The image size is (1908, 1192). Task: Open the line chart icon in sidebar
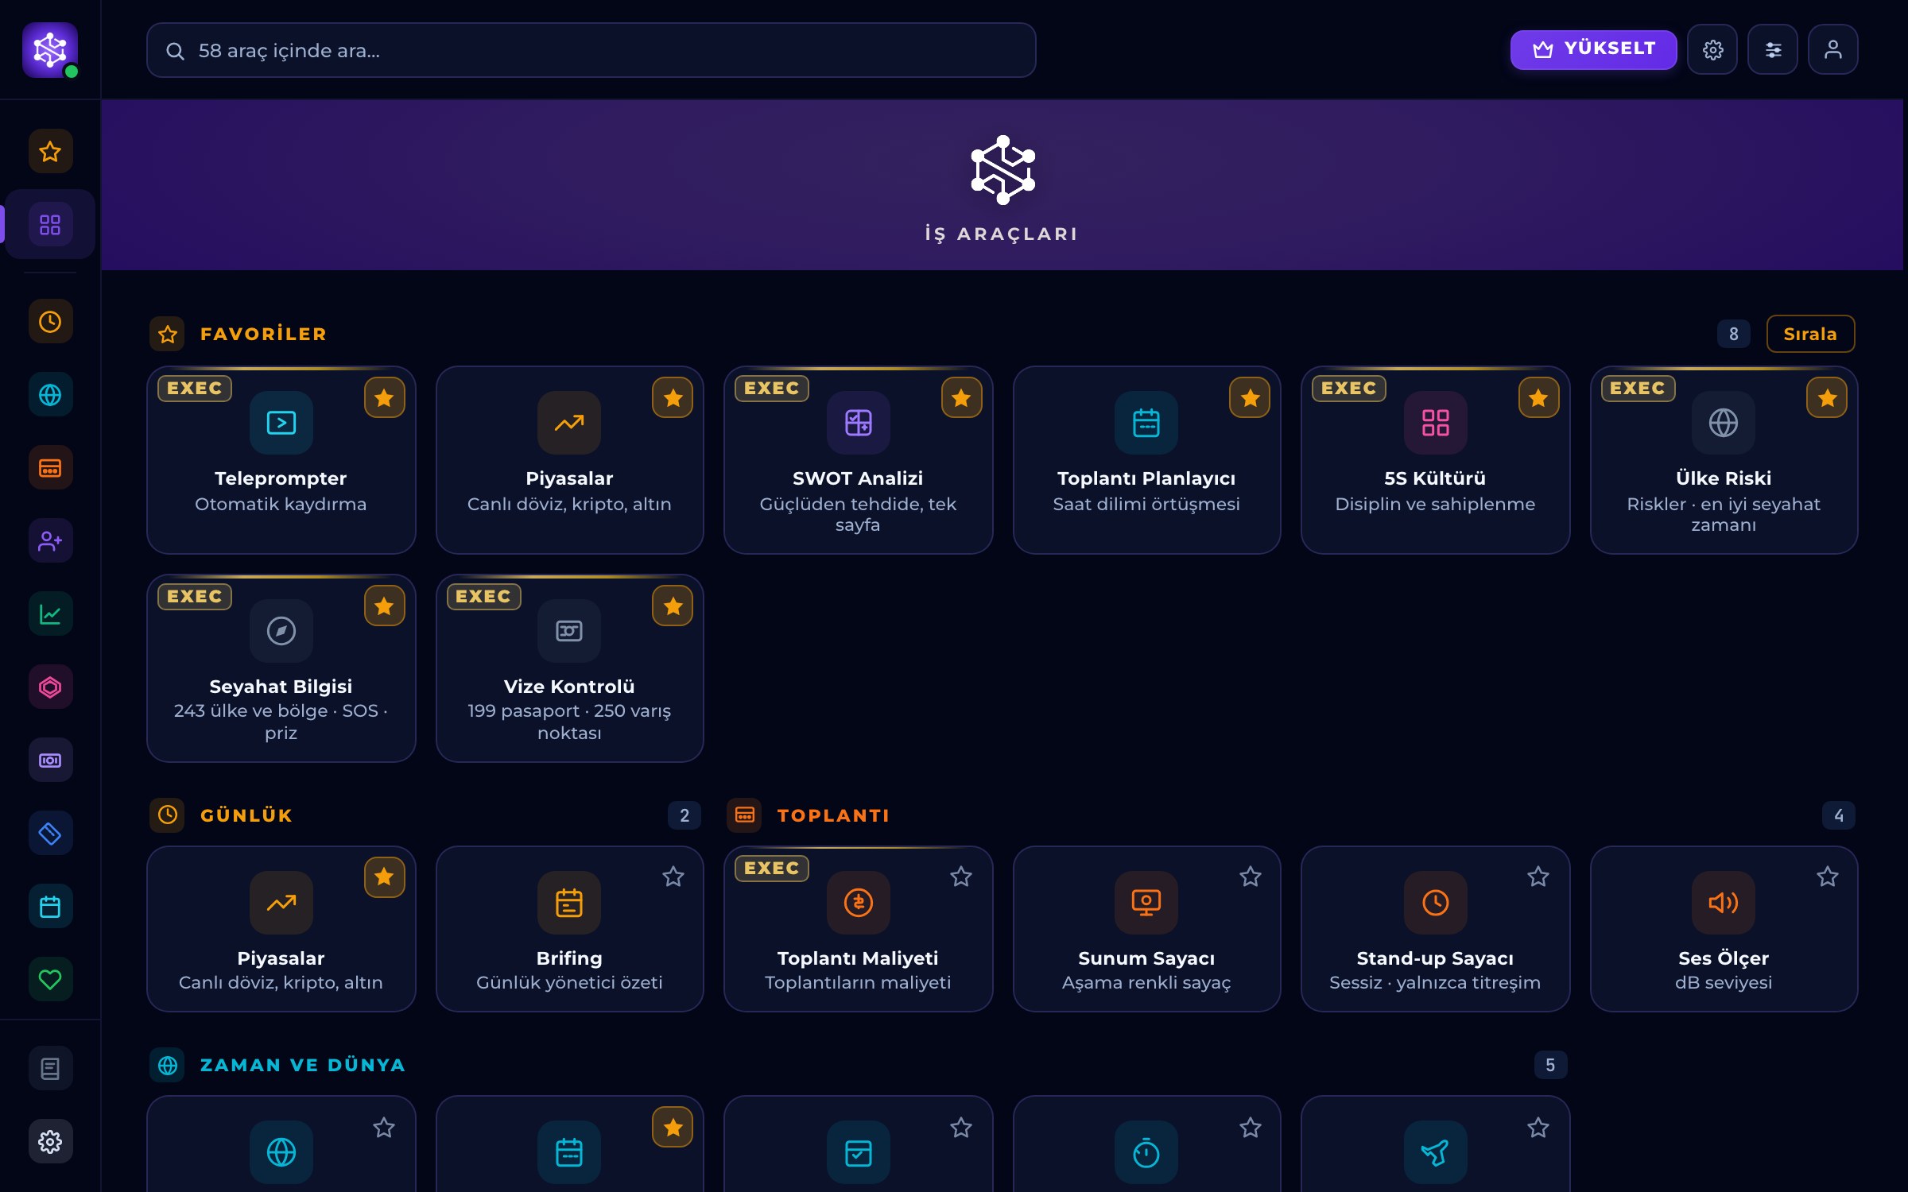click(50, 614)
